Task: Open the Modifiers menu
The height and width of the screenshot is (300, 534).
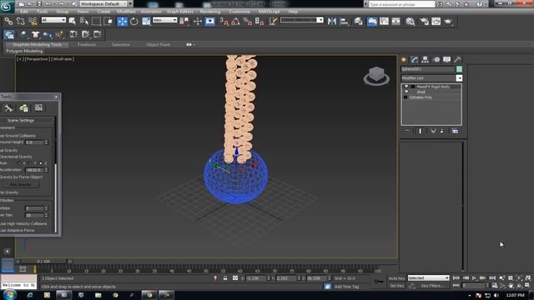Action: [x=126, y=12]
